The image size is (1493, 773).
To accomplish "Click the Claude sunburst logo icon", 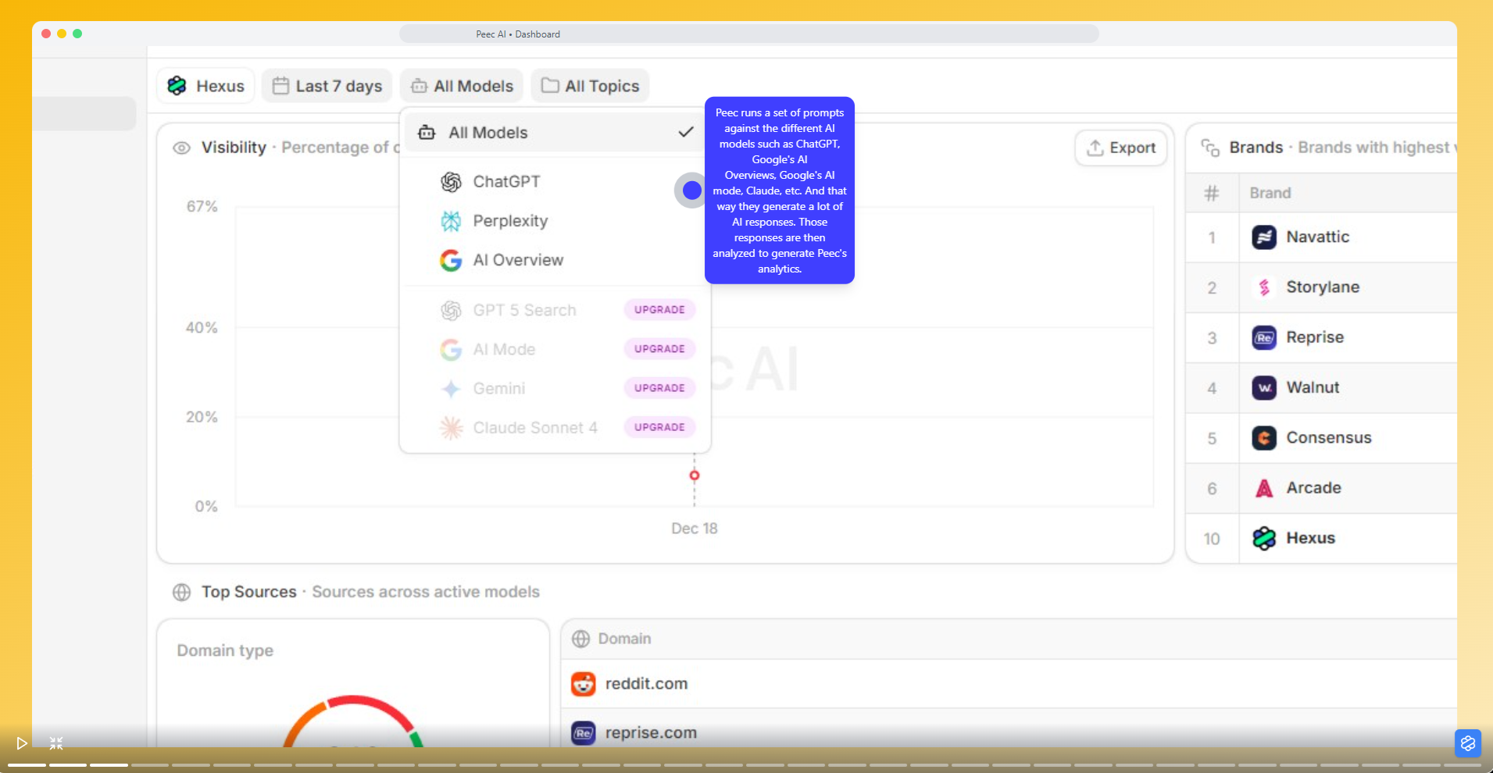I will (x=451, y=427).
